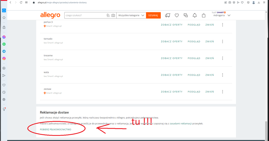Open sidebar settings gear icon
The width and height of the screenshot is (269, 141).
coord(4,99)
